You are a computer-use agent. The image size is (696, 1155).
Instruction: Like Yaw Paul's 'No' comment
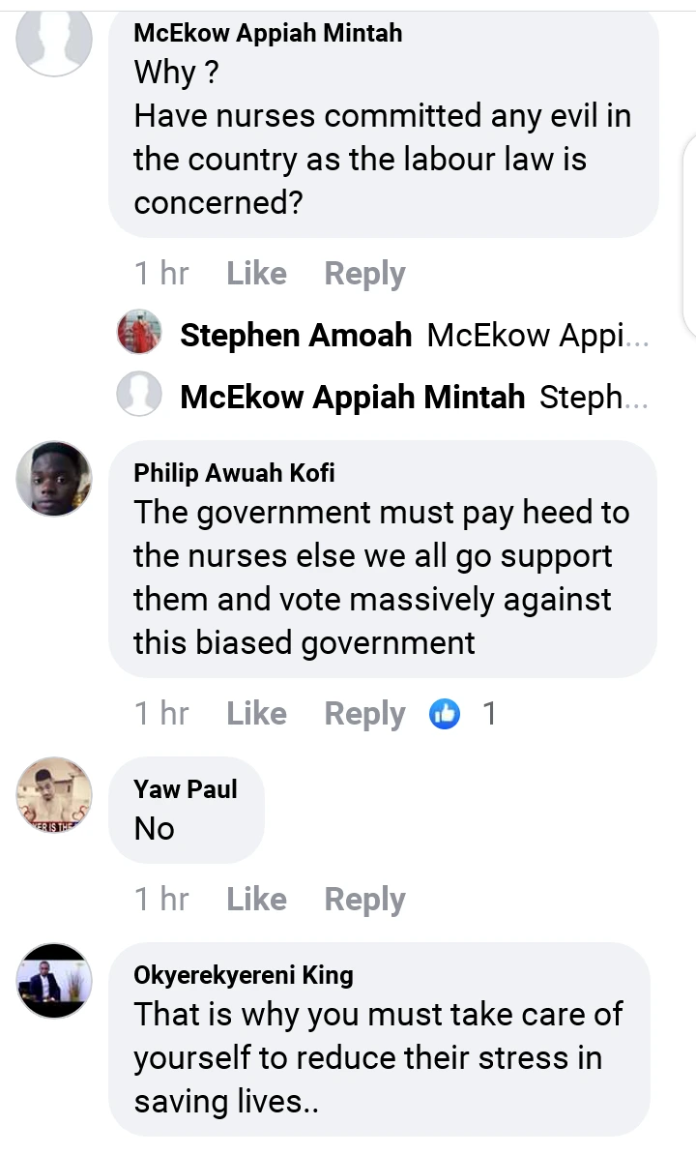point(256,899)
